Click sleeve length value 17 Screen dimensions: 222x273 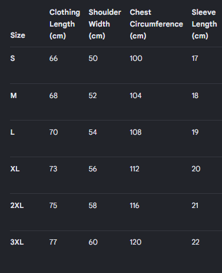[x=195, y=58]
